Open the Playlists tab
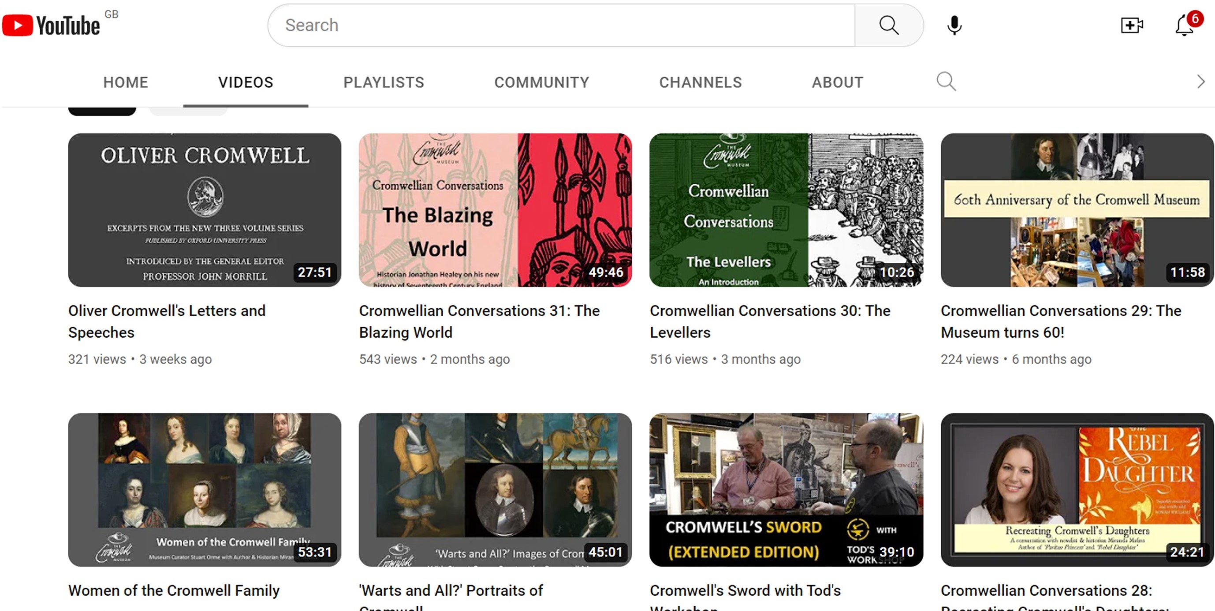 coord(384,82)
